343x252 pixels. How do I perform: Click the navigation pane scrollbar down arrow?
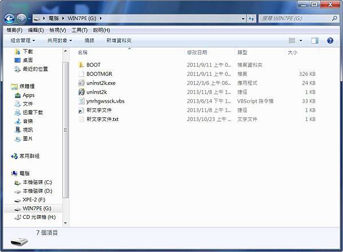point(65,223)
